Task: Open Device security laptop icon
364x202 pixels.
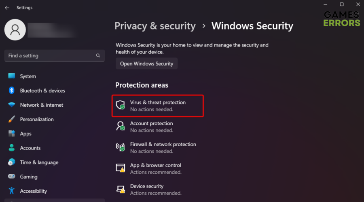Action: click(x=121, y=189)
